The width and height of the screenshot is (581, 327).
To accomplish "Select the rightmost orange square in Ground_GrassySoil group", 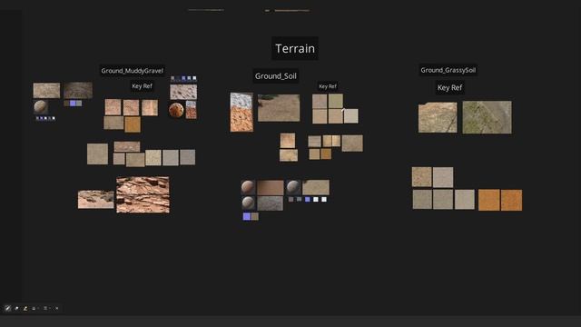I will (511, 200).
